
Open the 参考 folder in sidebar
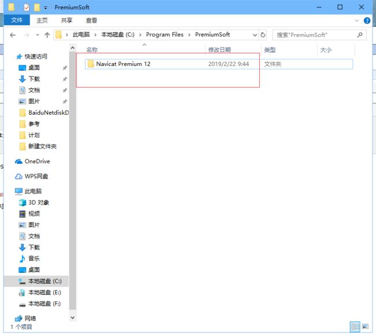coord(34,124)
